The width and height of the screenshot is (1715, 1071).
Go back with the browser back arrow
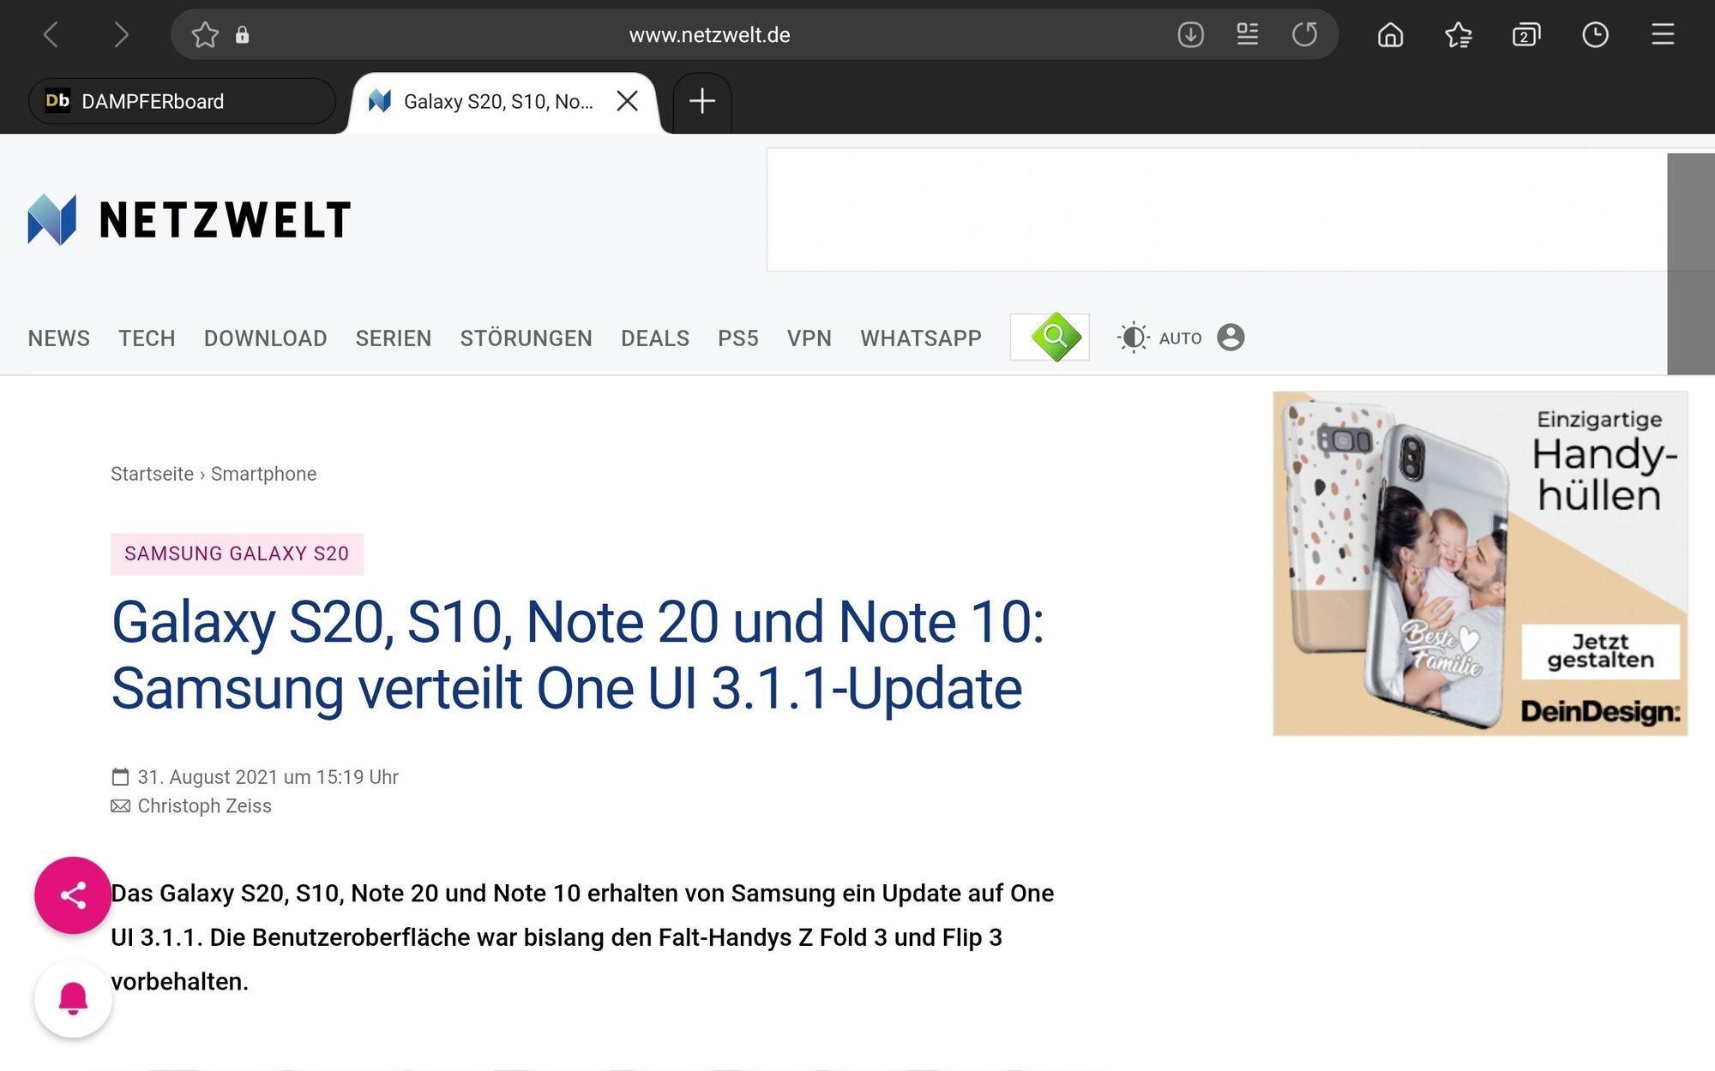pos(51,35)
